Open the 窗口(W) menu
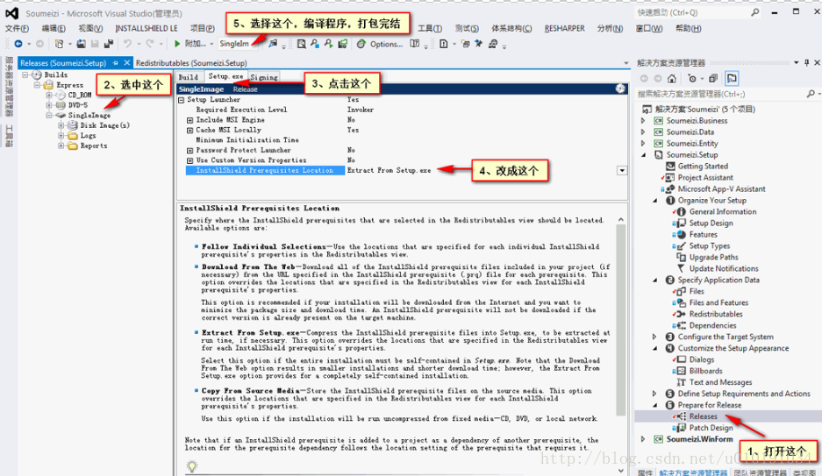This screenshot has width=822, height=476. pos(649,28)
